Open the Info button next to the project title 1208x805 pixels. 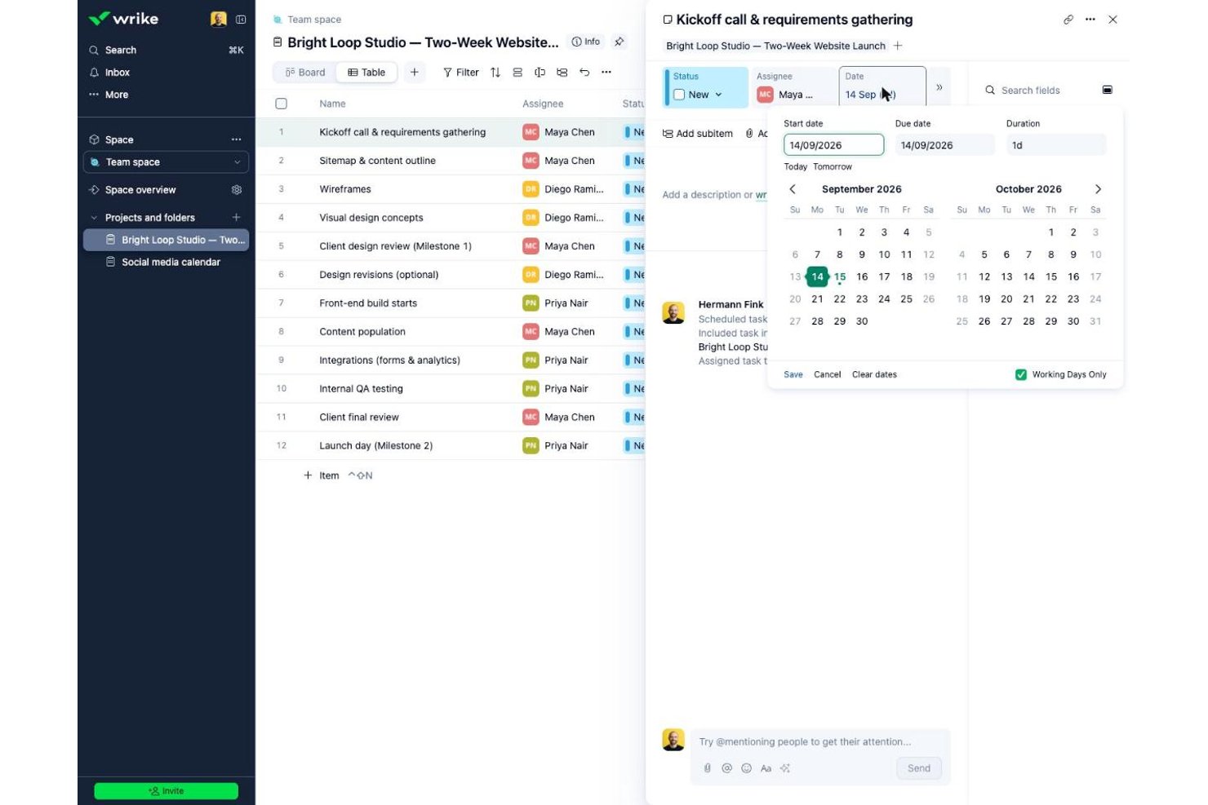[586, 42]
